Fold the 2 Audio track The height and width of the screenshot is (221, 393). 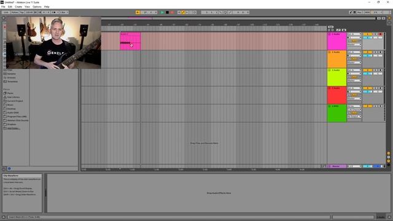coord(329,52)
